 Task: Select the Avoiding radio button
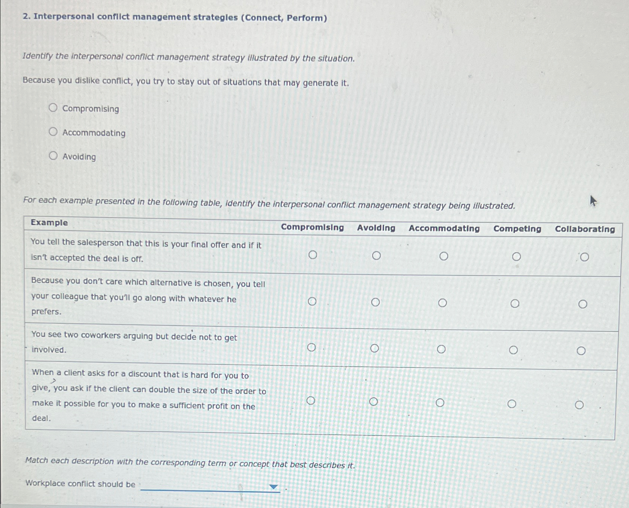click(x=53, y=156)
